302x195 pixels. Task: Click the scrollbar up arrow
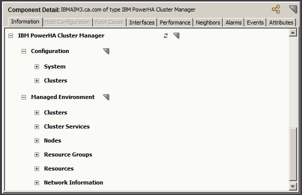[293, 32]
